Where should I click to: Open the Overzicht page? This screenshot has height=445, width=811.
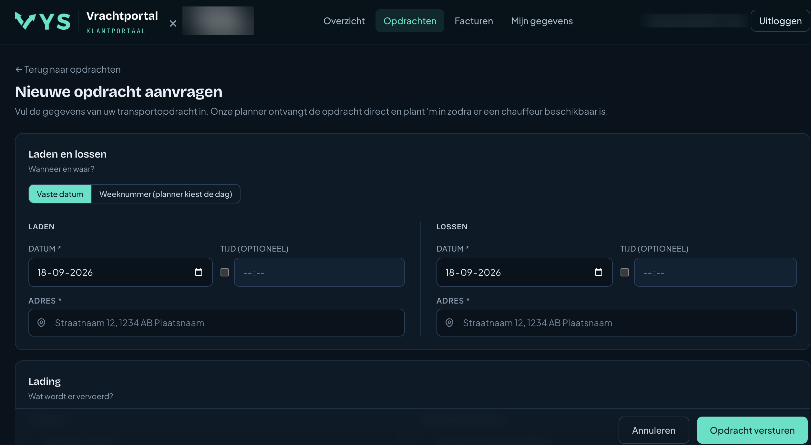click(344, 21)
